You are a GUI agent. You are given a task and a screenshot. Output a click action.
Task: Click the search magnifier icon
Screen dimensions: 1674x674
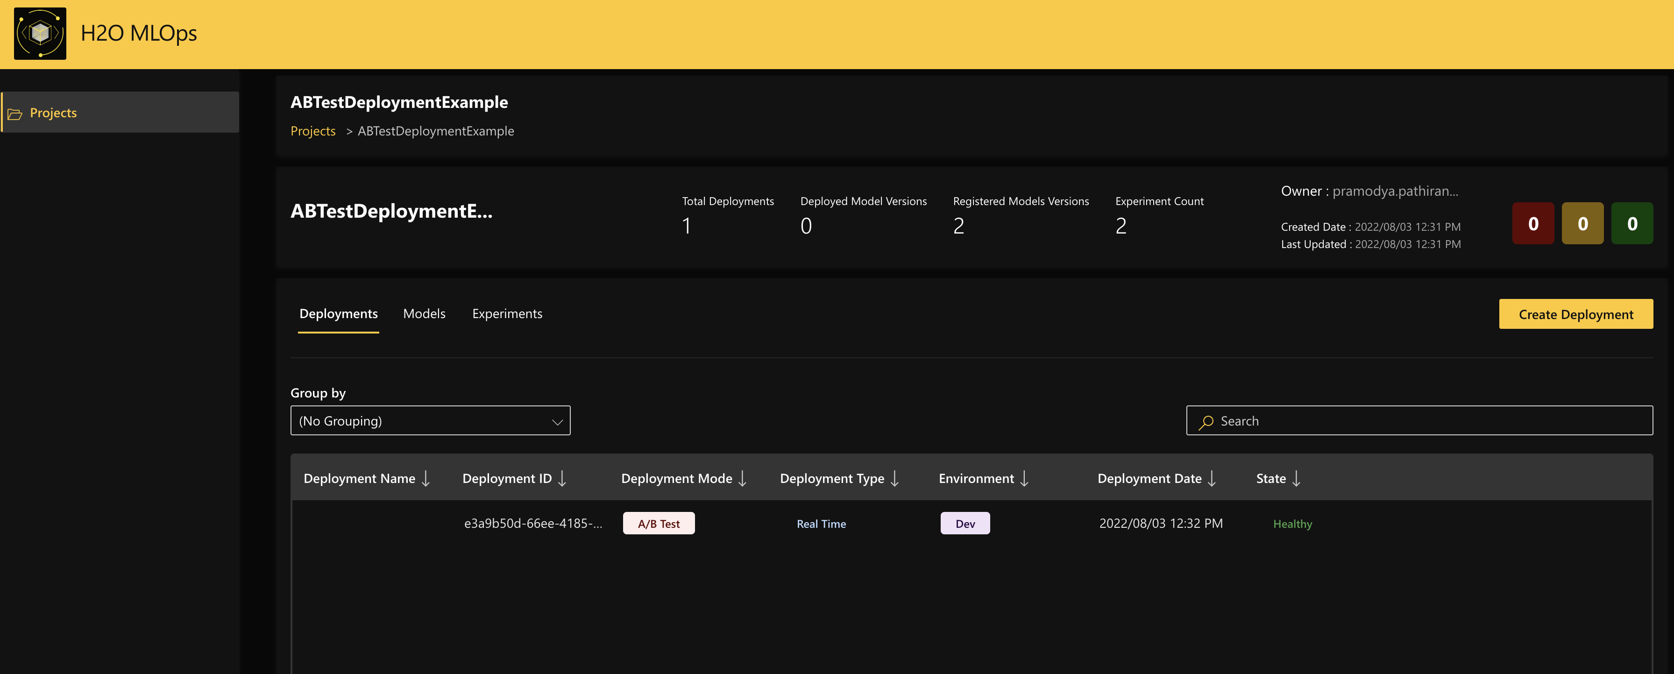tap(1206, 422)
